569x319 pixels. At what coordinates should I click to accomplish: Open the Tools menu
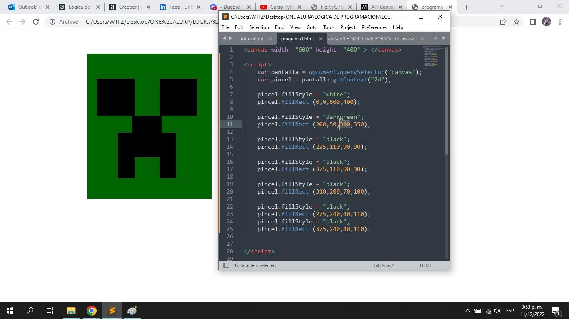point(329,27)
